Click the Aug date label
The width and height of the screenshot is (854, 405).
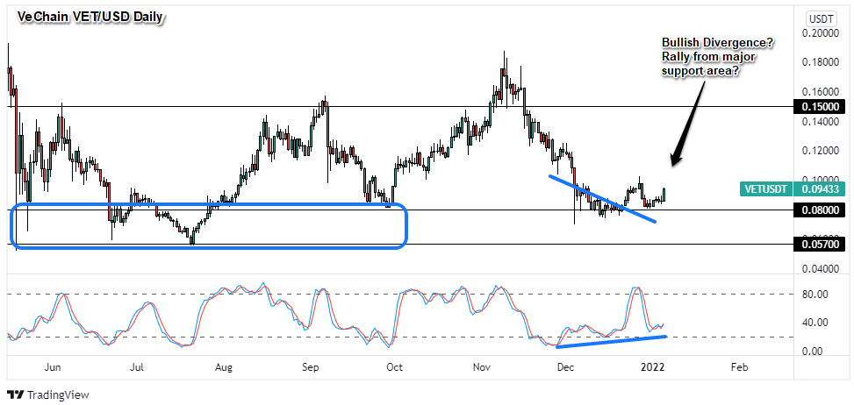point(223,367)
